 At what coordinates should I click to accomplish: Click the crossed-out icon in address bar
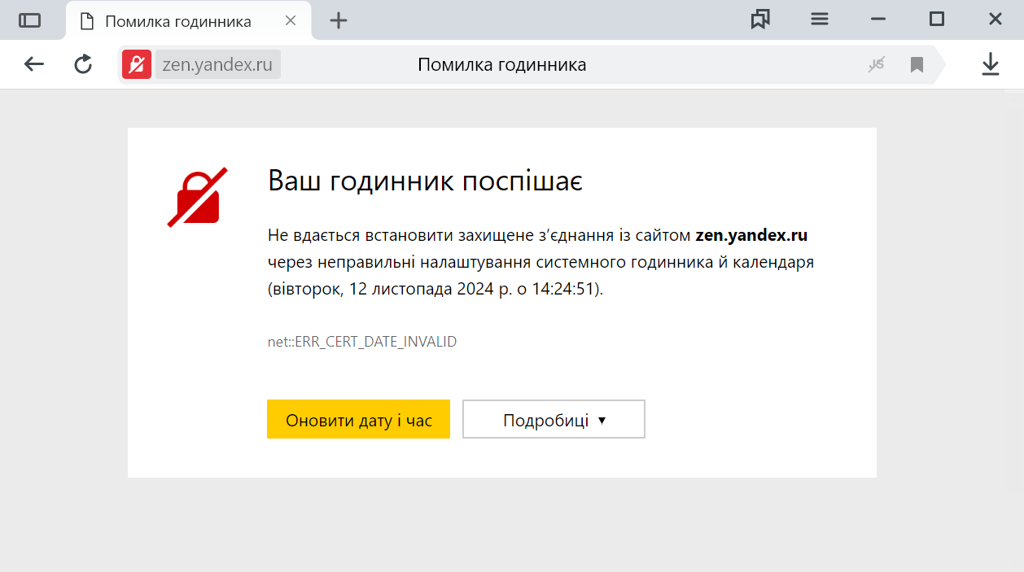coord(877,64)
